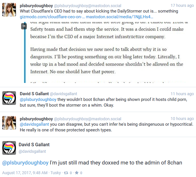Image resolution: width=196 pixels, height=177 pixels.
Task: Open the '11 hours ago' timestamp
Action: [182, 94]
